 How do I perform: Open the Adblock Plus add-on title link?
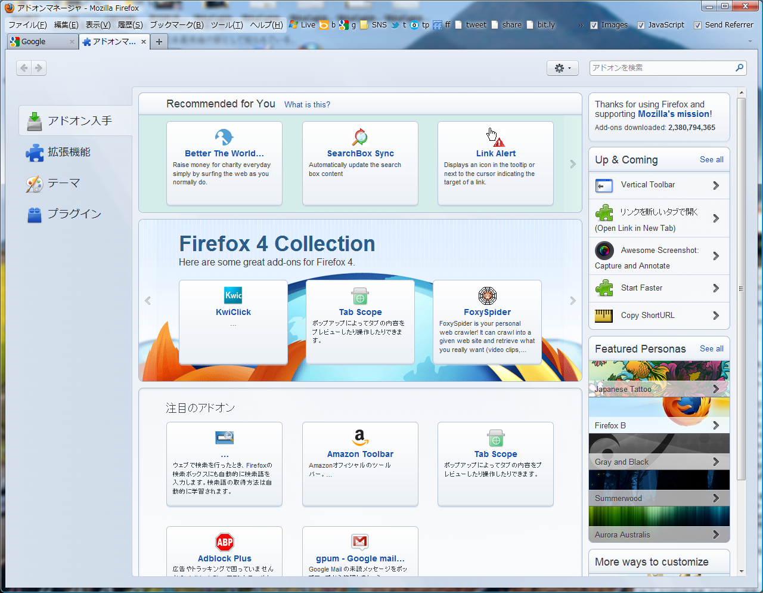click(225, 558)
